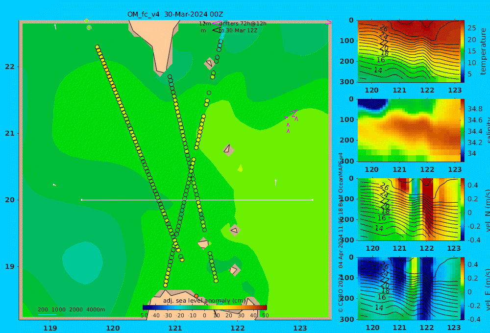Click the '34.8' tick on the salinity colorbar
Screen dimensions: 490x333
pos(475,109)
